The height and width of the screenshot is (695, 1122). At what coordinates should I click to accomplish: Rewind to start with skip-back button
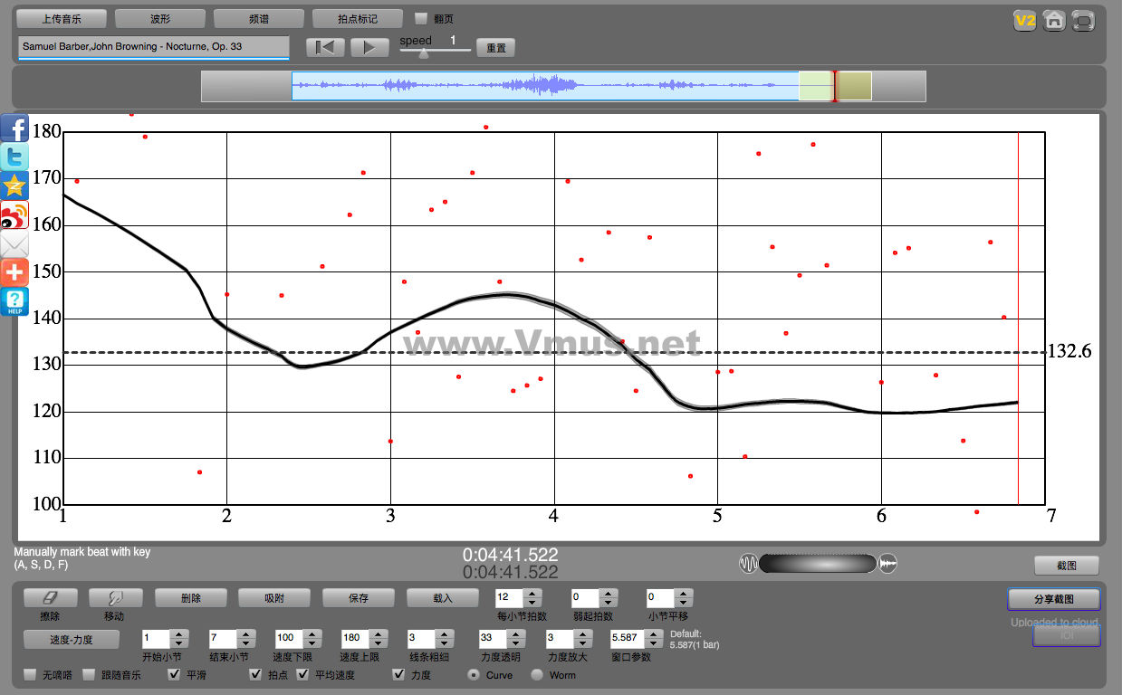pos(325,48)
